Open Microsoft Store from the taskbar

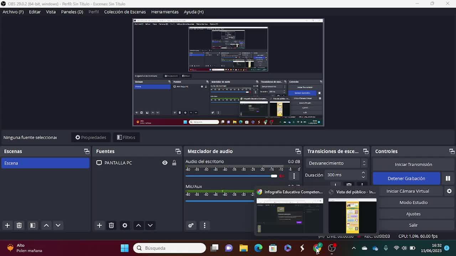coord(273,248)
